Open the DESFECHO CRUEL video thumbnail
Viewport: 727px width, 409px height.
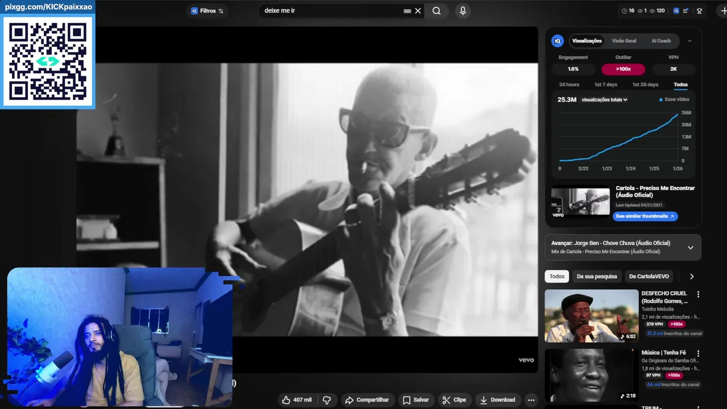pos(592,316)
